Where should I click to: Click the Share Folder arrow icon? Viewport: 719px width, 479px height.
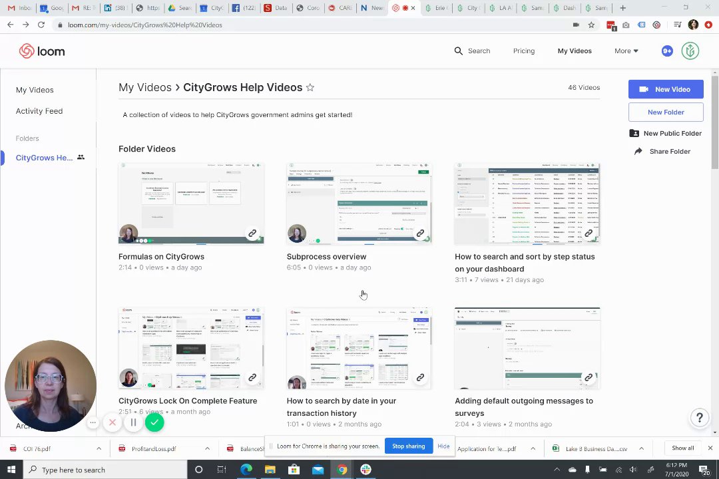click(638, 151)
